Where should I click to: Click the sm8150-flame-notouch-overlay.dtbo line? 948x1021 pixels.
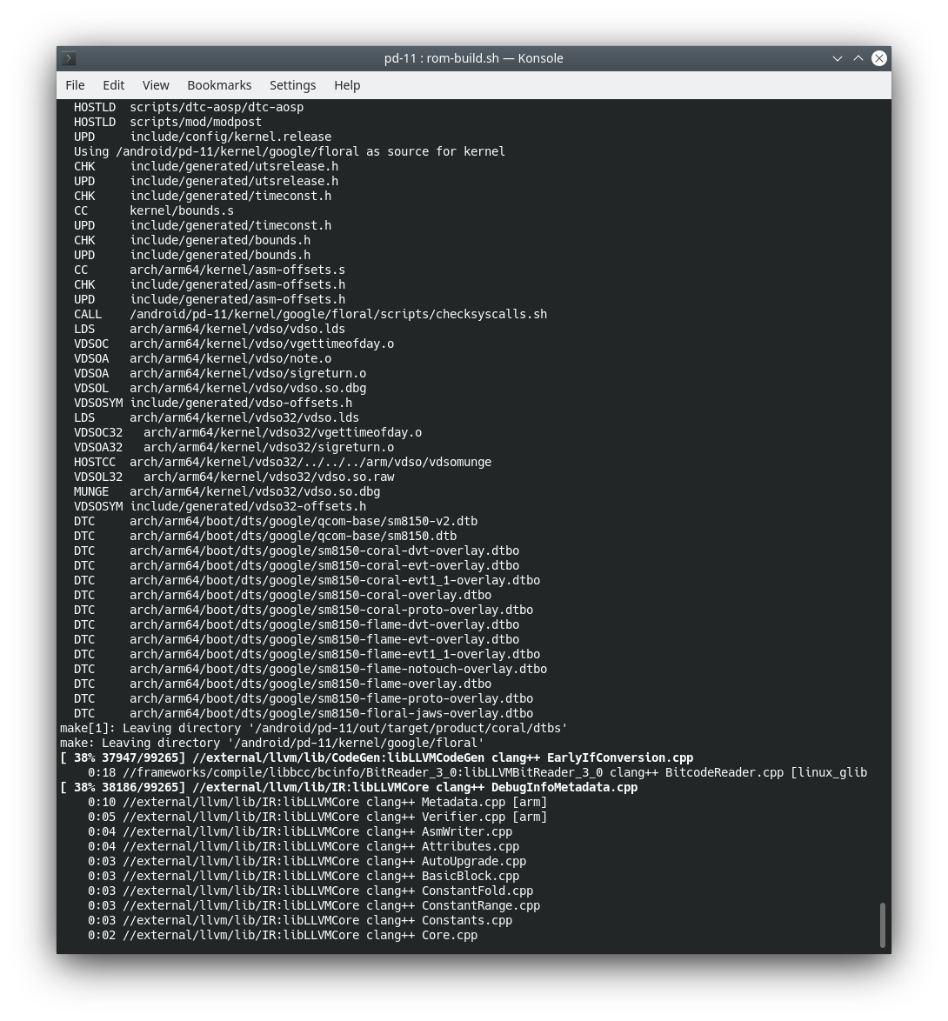(x=310, y=670)
